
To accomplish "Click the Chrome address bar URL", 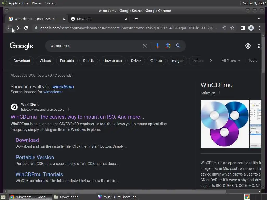I will point(129,28).
